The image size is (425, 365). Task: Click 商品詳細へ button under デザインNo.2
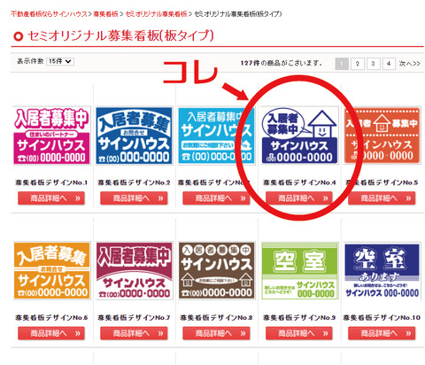coord(134,198)
